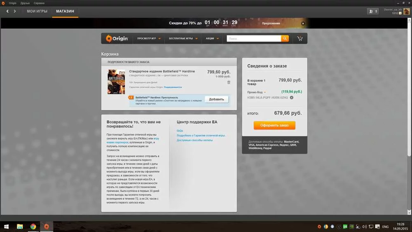Viewport: 412px width, 232px height.
Task: Click the 679,66 руб. total
Action: (288, 113)
